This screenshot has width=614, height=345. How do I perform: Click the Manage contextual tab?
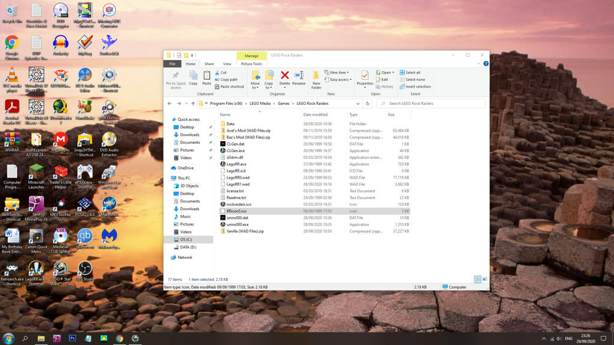[251, 56]
